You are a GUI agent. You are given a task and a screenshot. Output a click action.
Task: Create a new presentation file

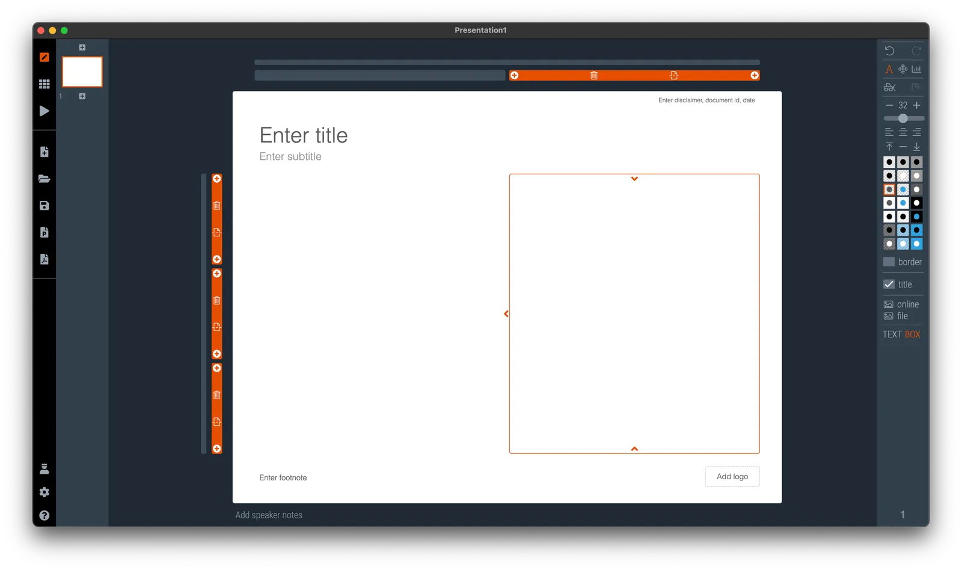[44, 152]
